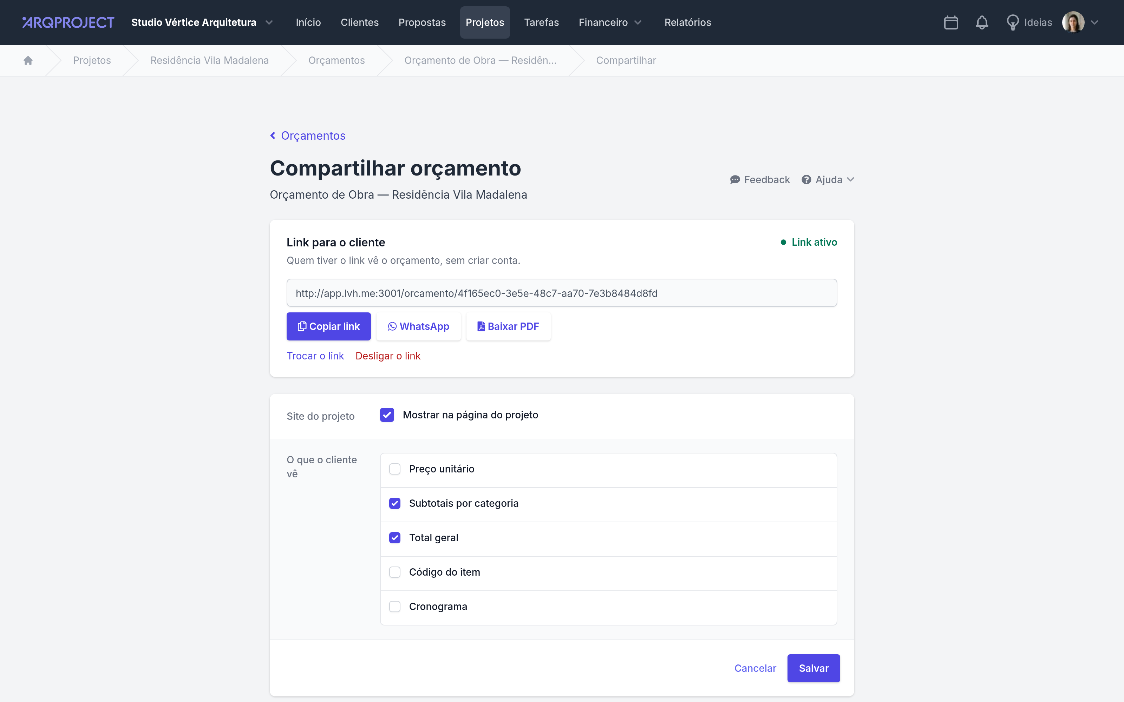Viewport: 1124px width, 702px height.
Task: Open the Propostas nav item
Action: (x=422, y=22)
